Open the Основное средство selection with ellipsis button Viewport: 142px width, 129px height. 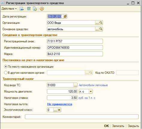tap(97, 29)
